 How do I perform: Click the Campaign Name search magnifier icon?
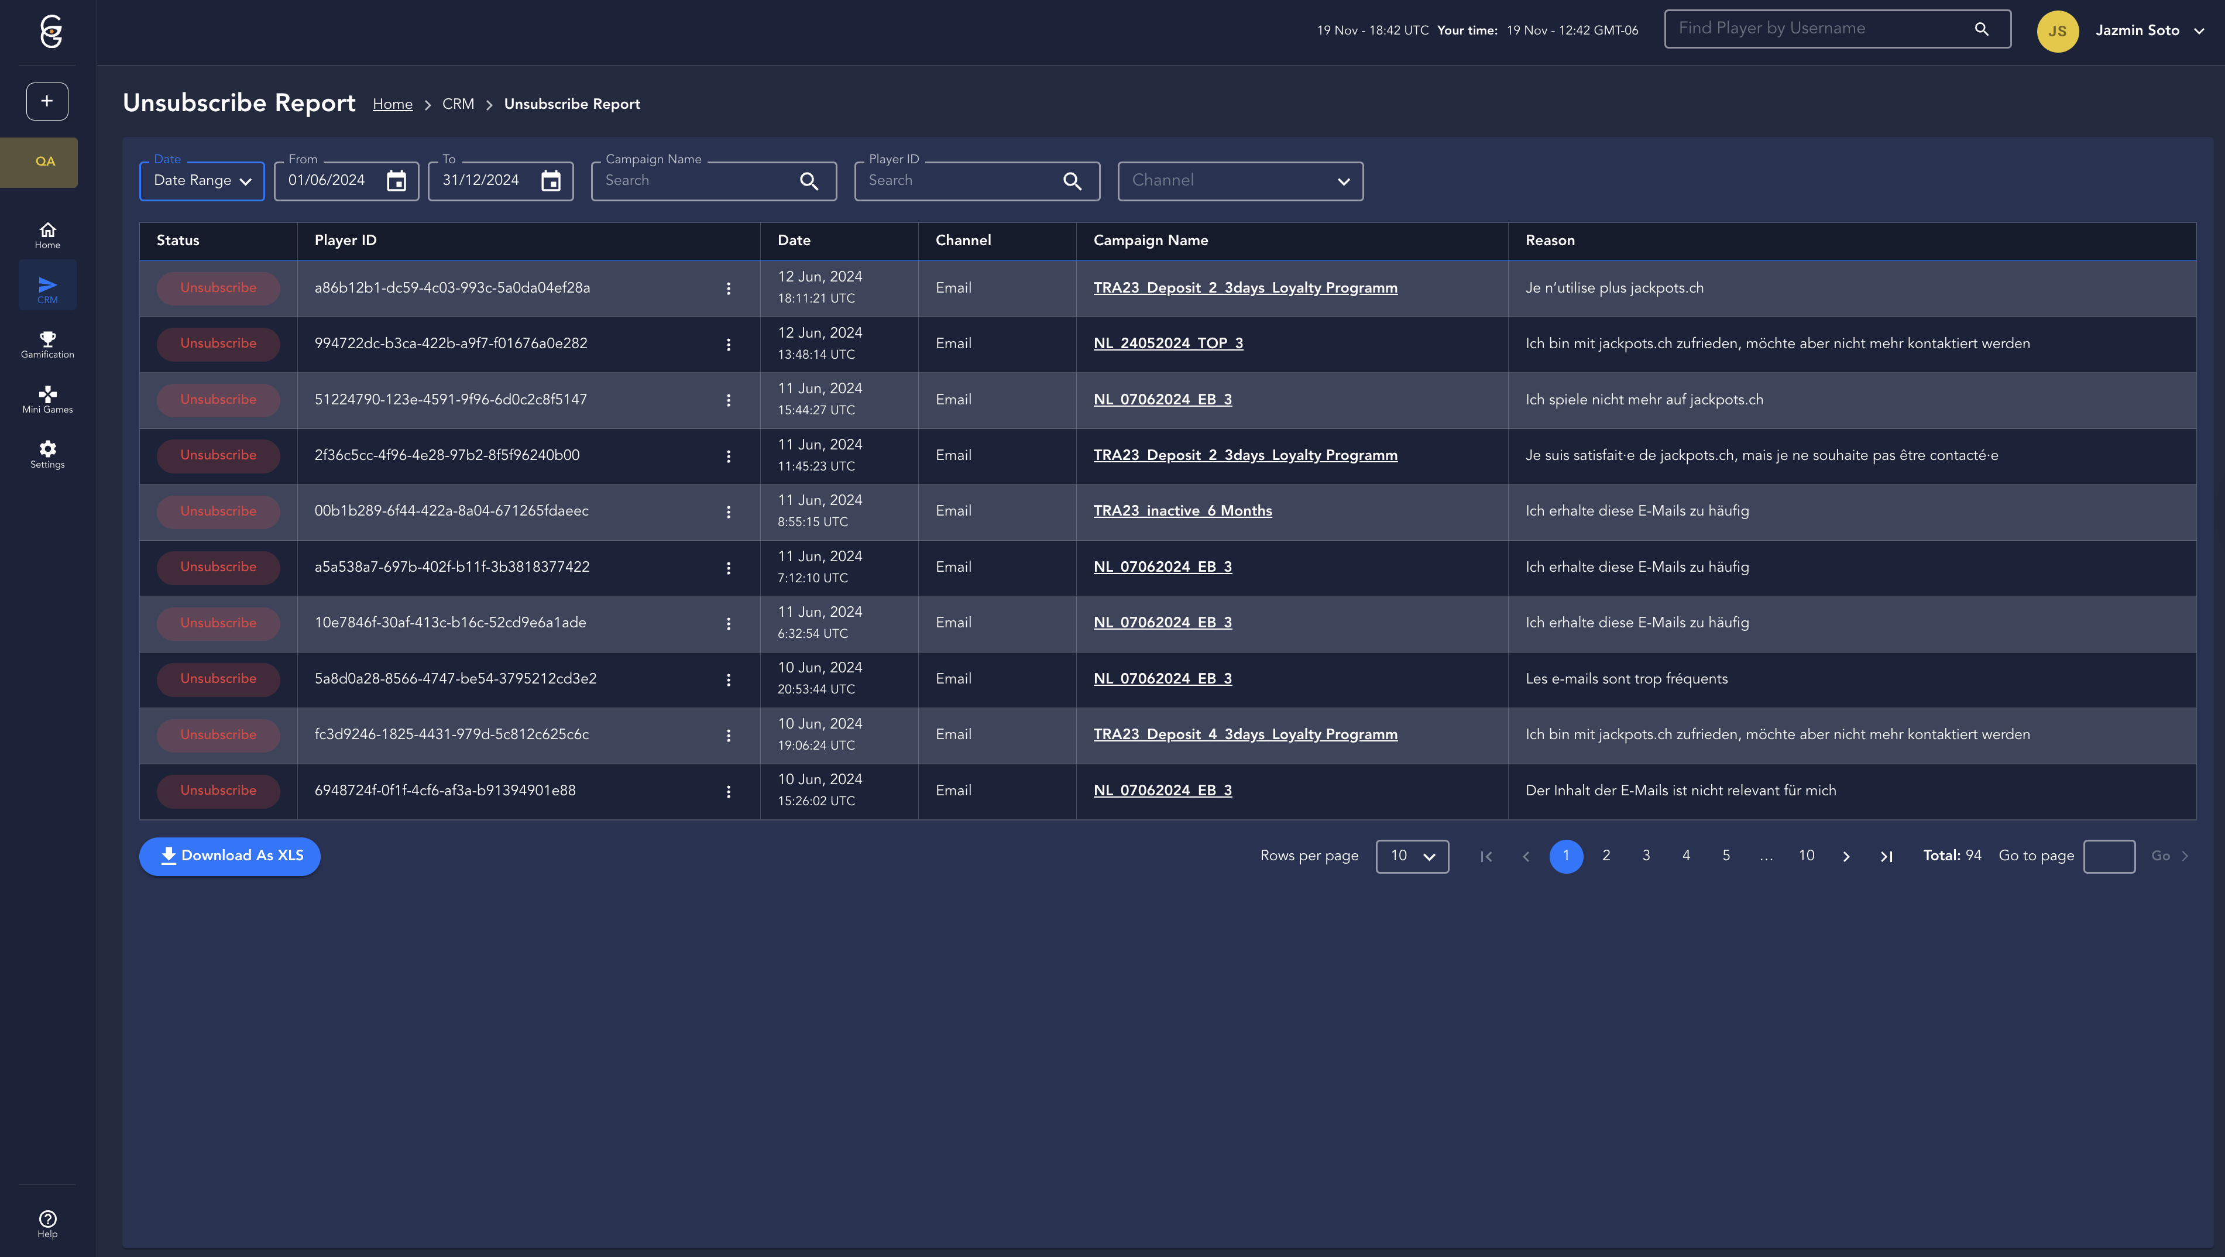[808, 181]
